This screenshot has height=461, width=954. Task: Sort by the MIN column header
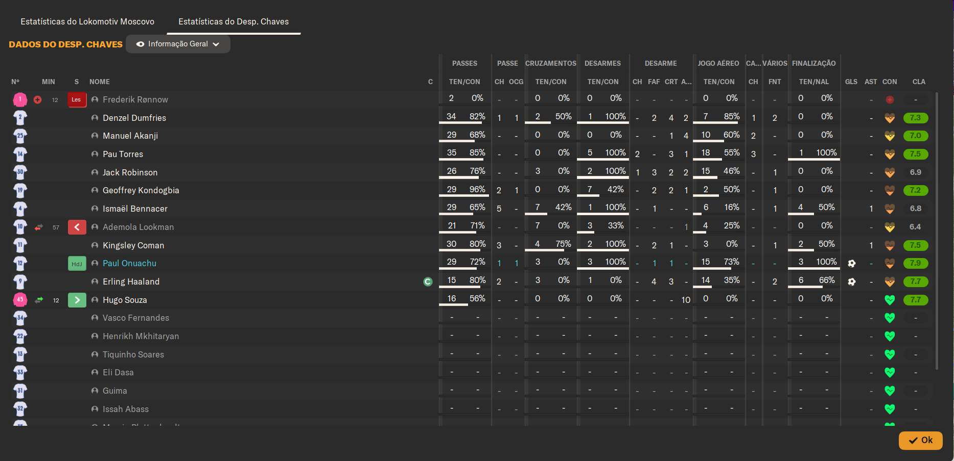[49, 82]
